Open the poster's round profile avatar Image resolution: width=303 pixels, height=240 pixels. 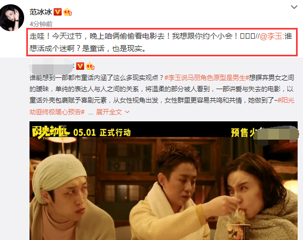pos(12,17)
